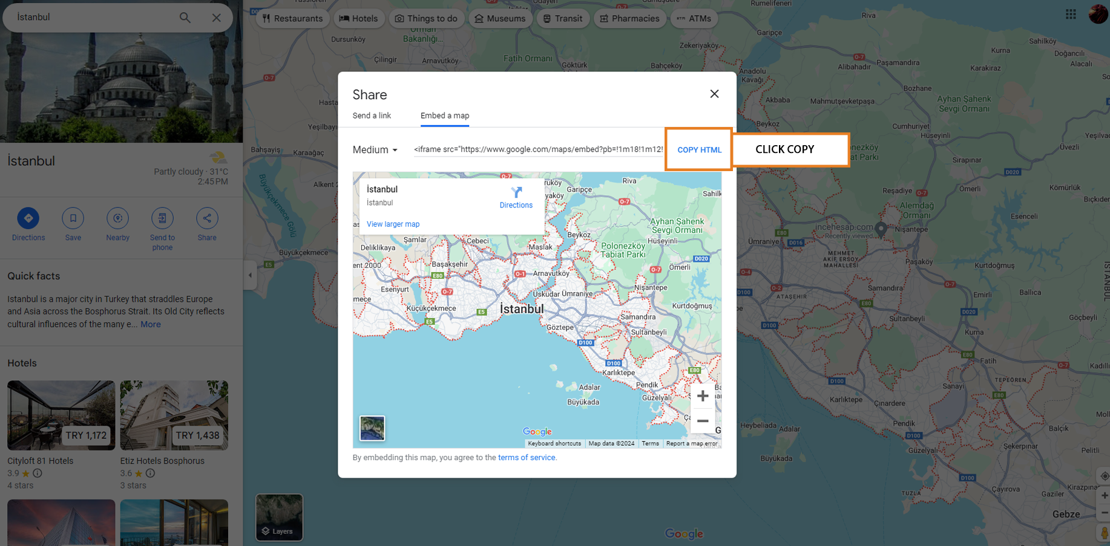Collapse the side panel arrow

[x=250, y=275]
